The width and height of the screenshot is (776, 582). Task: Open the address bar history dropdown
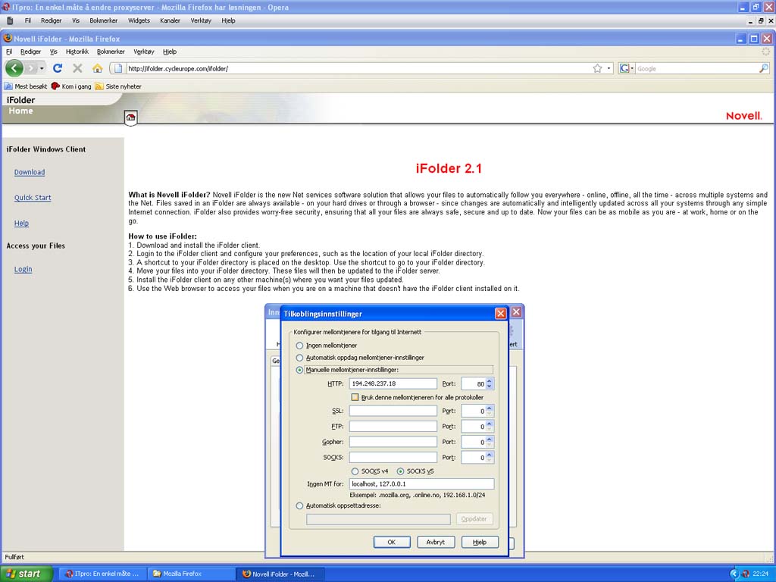(609, 68)
